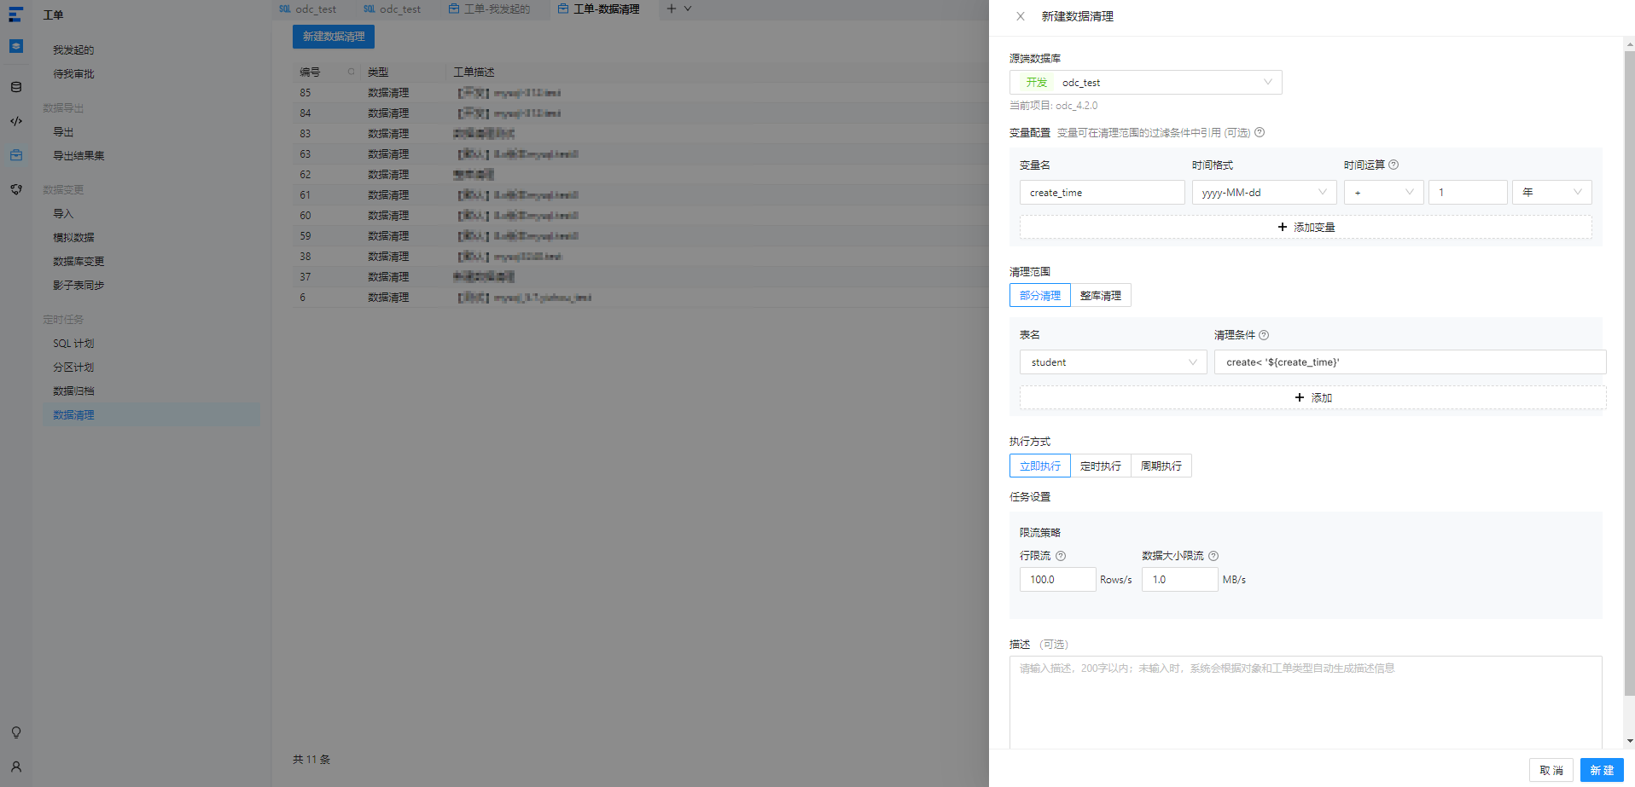Open the user profile icon at sidebar bottom
This screenshot has height=787, width=1635.
pos(16,767)
